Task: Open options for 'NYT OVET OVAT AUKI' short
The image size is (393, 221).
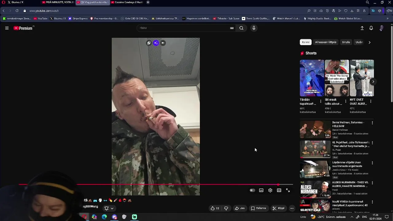Action: (371, 101)
